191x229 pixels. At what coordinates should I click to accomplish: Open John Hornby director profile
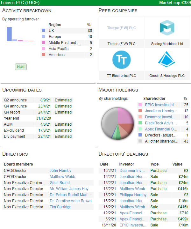60,171
